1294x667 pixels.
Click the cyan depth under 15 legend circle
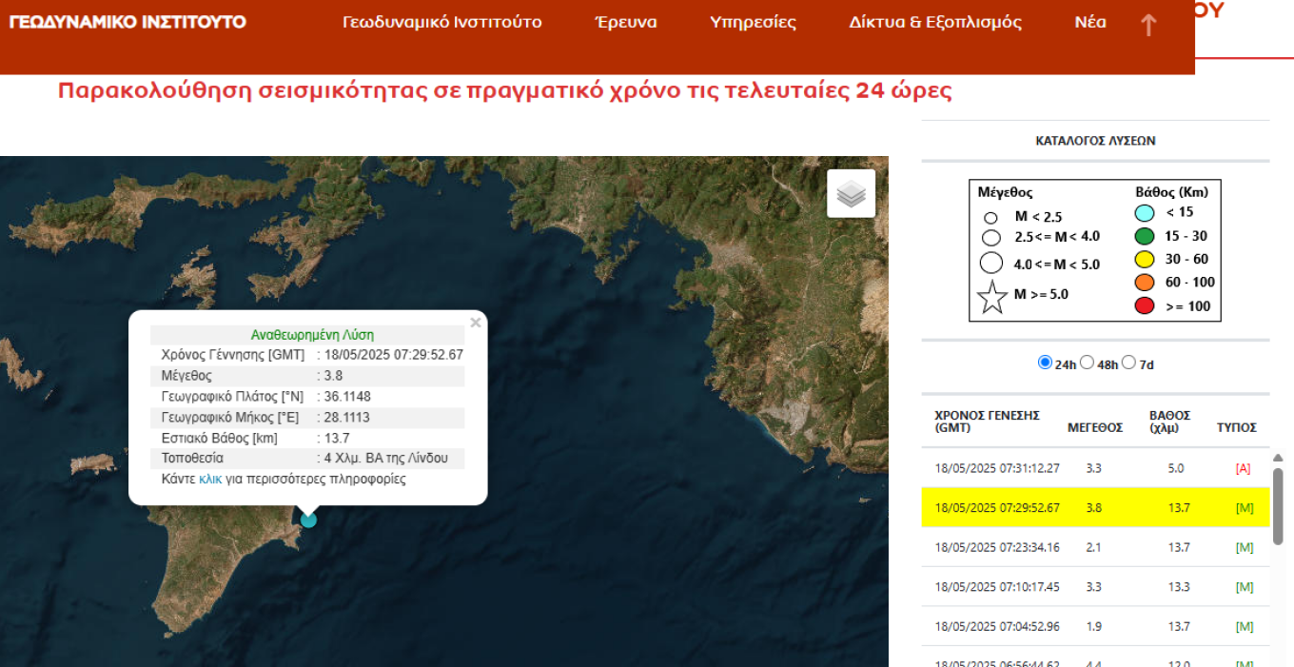pyautogui.click(x=1145, y=213)
